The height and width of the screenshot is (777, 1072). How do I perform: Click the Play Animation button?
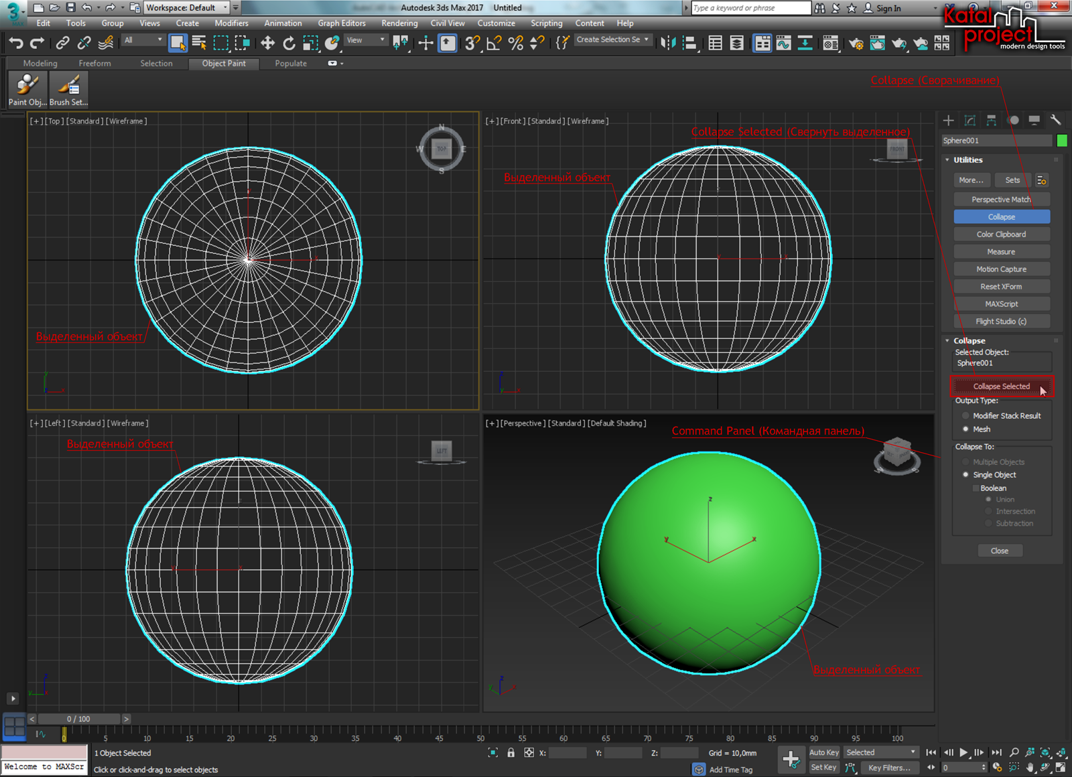(x=963, y=752)
